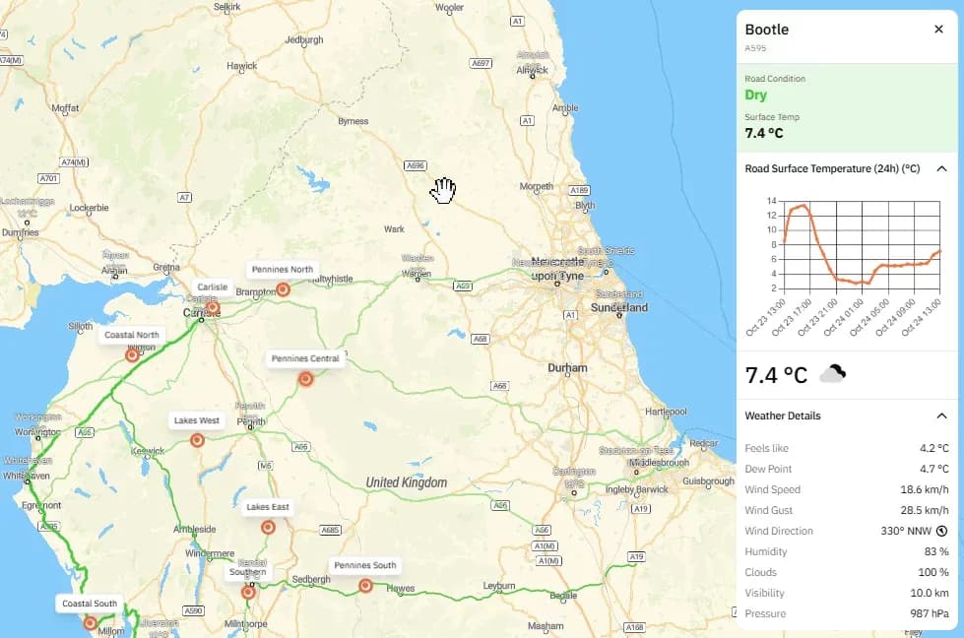Click the Lakes West label on the map
Image resolution: width=964 pixels, height=638 pixels.
[195, 419]
